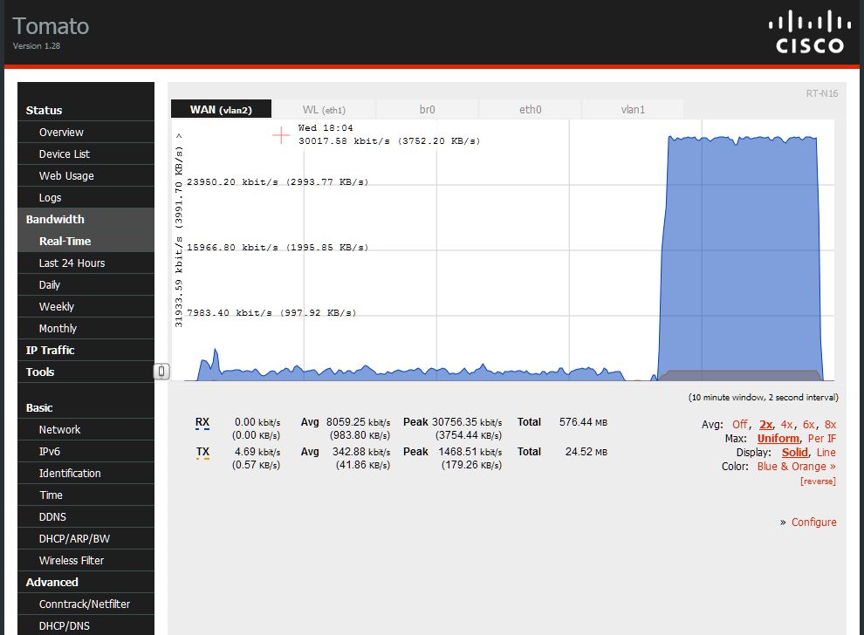The image size is (864, 635).
Task: Click the [reverse] colors link
Action: [818, 481]
